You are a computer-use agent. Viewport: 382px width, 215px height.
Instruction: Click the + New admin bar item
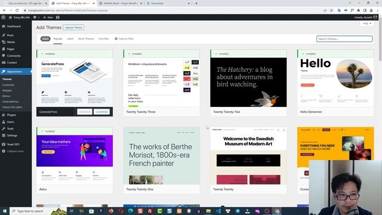point(48,17)
